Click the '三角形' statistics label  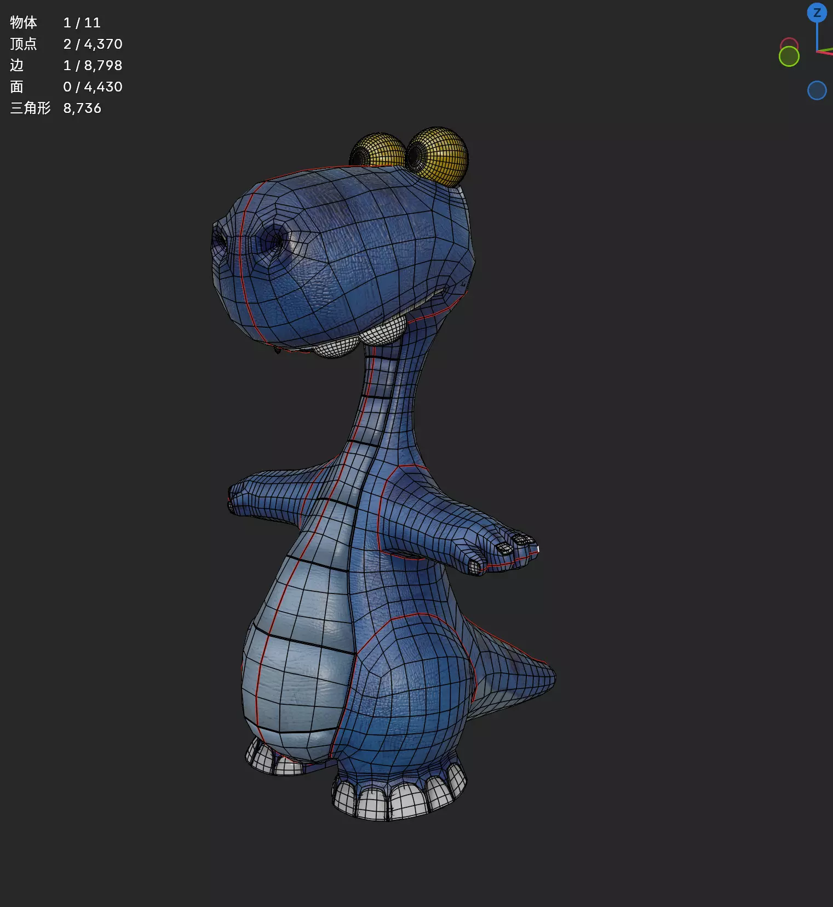[x=31, y=108]
